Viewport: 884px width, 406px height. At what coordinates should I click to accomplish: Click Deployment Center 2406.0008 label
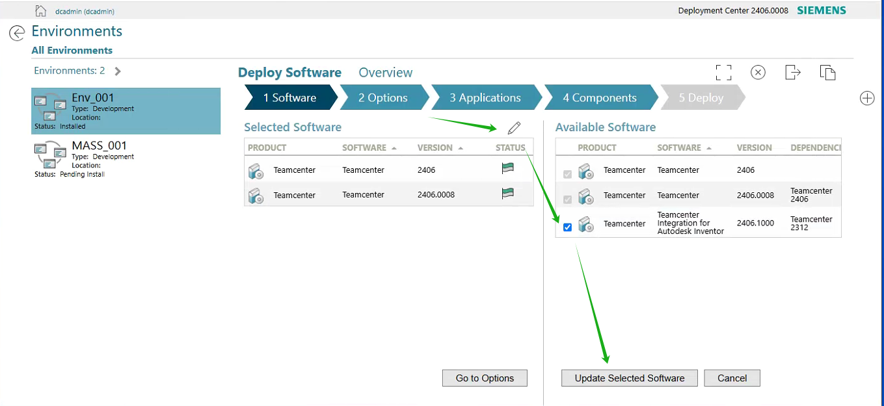pyautogui.click(x=733, y=11)
